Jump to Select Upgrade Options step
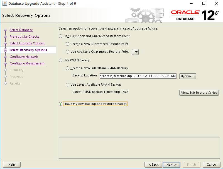Image resolution: width=223 pixels, height=169 pixels. tap(27, 43)
